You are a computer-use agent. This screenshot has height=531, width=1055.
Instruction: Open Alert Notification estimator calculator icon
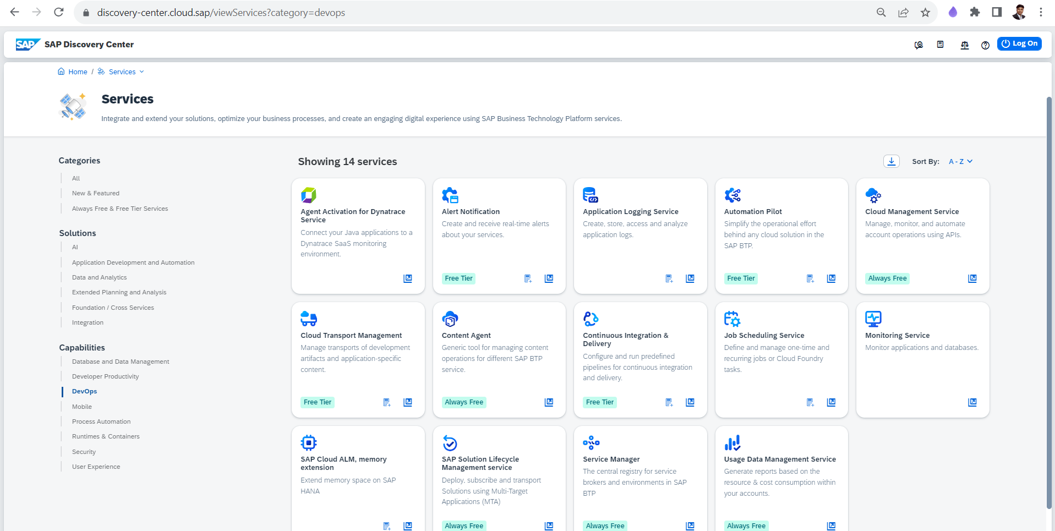528,278
